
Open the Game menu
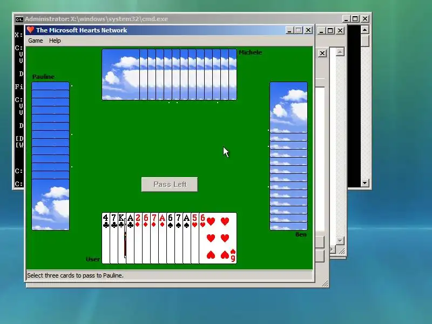[36, 40]
